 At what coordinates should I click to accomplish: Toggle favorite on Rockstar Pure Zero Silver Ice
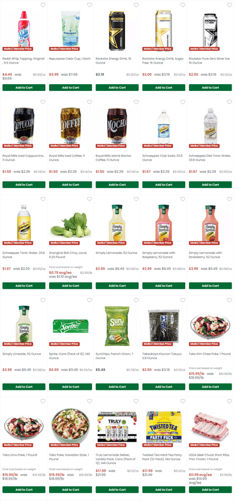229,5
